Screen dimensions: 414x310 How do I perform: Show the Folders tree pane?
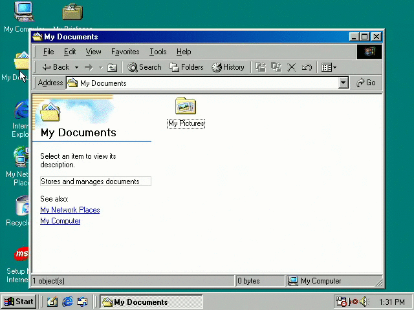(x=186, y=67)
